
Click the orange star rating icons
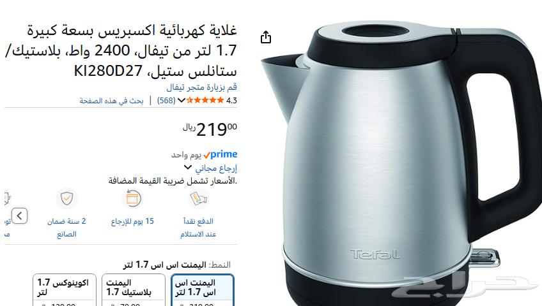point(205,100)
